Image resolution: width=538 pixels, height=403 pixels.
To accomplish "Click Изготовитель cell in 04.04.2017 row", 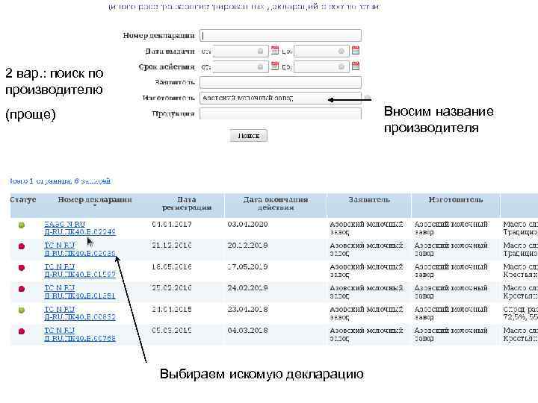I will 451,228.
